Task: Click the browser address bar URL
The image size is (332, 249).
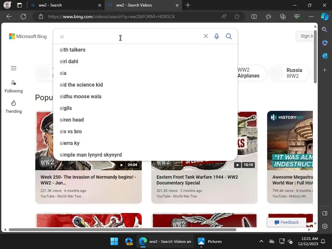Action: [x=112, y=17]
